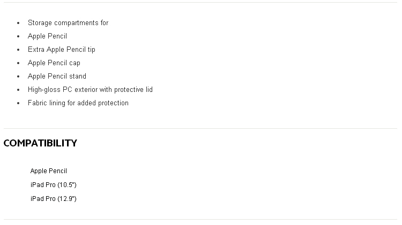Viewport: 402px width, 225px height.
Task: Click bullet beside Apple Pencil cap
Action: tap(18, 63)
